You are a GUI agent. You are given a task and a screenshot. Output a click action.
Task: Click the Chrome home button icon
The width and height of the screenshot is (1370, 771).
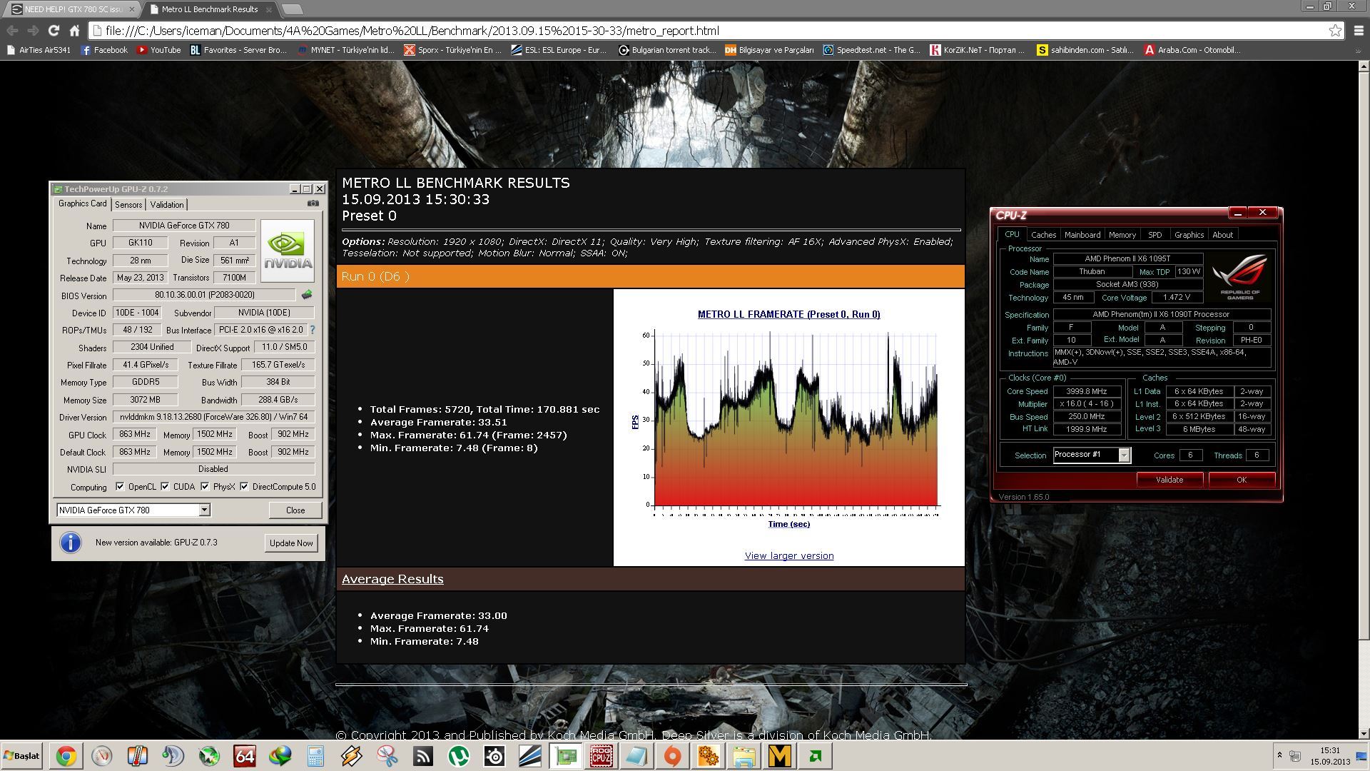(x=74, y=31)
